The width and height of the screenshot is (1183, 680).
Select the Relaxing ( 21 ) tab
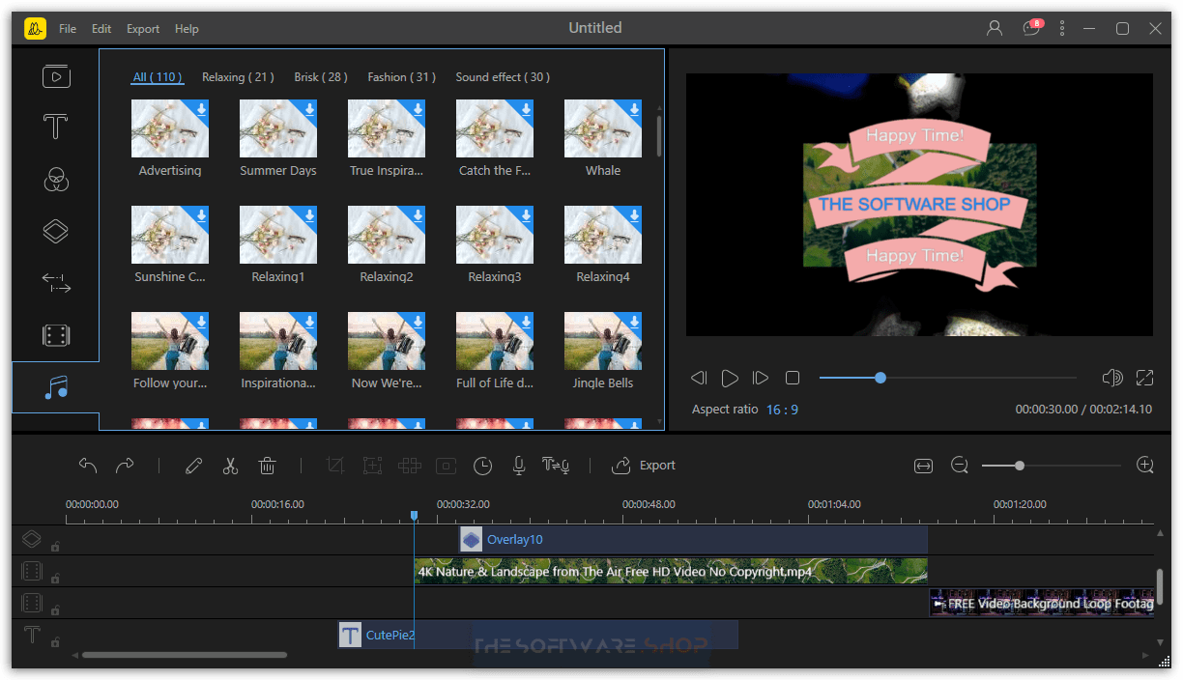pyautogui.click(x=238, y=77)
